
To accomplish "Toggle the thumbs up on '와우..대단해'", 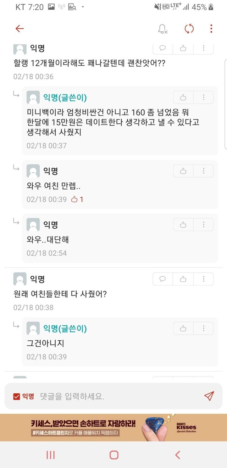I will click(183, 224).
